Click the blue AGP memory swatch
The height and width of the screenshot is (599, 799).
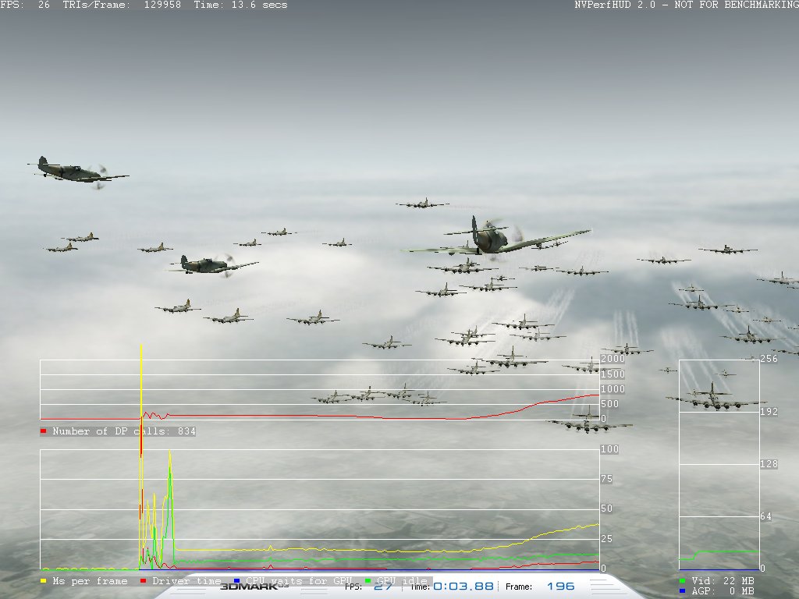pyautogui.click(x=683, y=591)
